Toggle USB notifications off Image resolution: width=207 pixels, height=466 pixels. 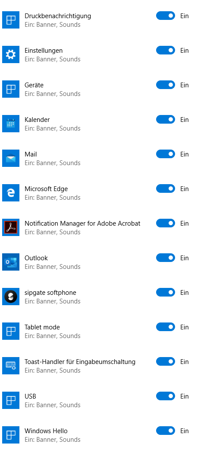(166, 396)
